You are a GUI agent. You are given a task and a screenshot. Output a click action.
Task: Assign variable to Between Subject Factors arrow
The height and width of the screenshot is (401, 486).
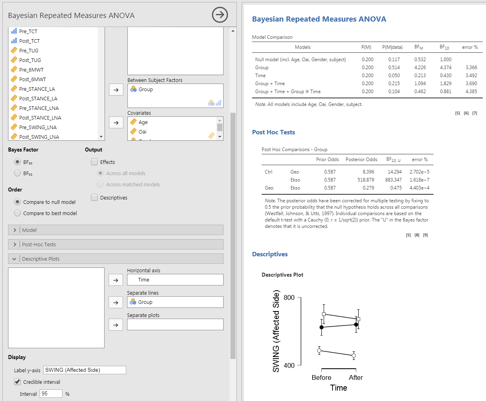pyautogui.click(x=116, y=90)
